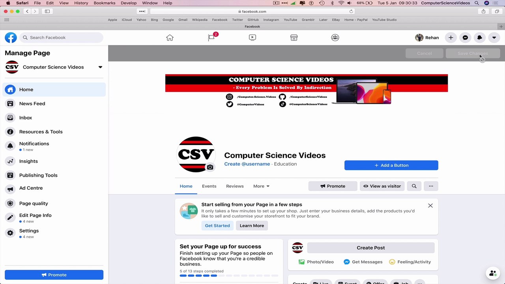Expand the Computer Science Videos page switcher
This screenshot has width=505, height=284.
(100, 67)
